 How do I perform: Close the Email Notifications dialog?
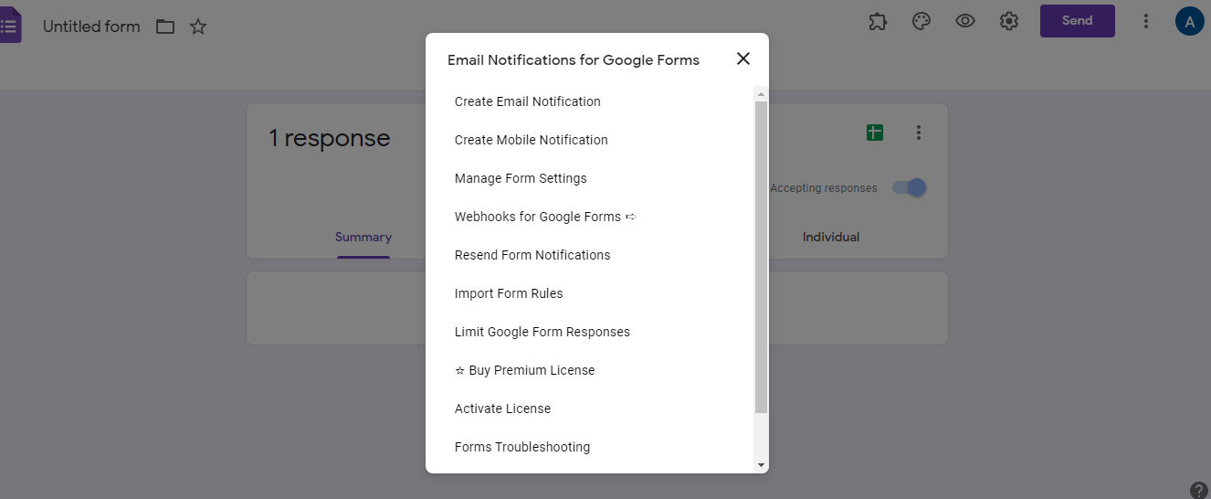pos(743,58)
